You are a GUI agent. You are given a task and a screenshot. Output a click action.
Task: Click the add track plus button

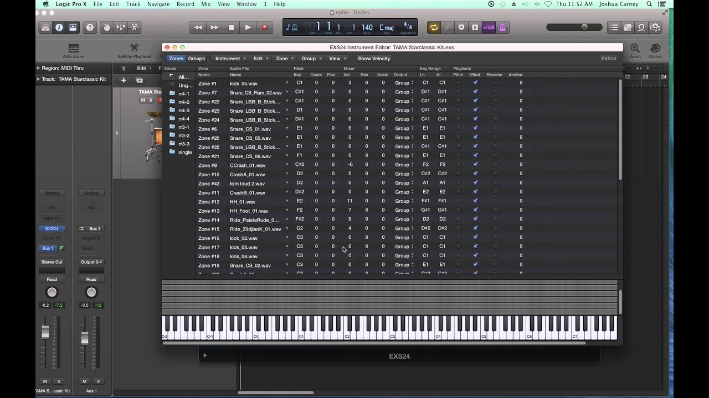(x=124, y=80)
